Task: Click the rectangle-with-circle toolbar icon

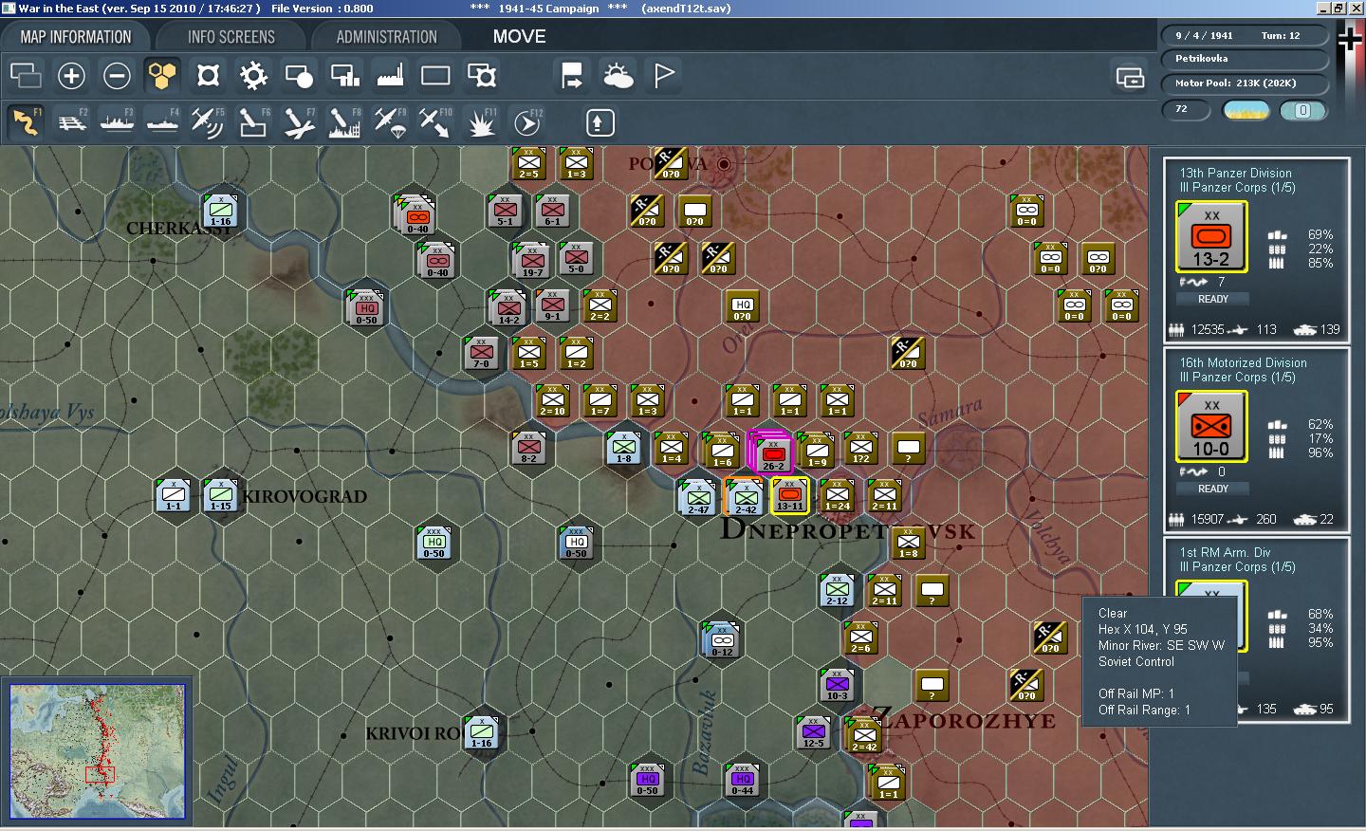Action: coord(299,75)
